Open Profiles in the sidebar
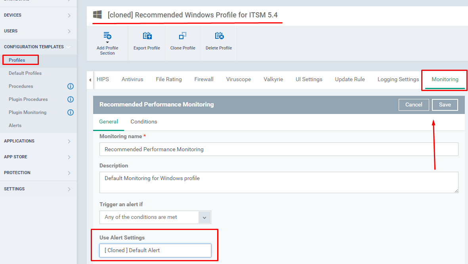Screen dimensions: 468x264 pos(17,60)
